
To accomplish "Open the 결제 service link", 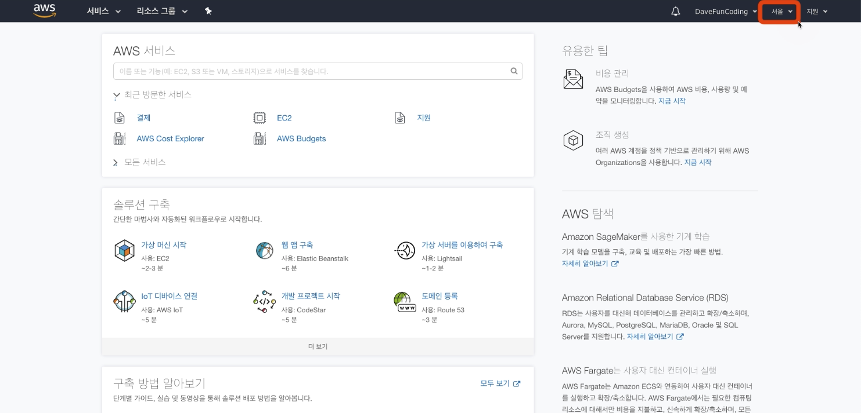I will point(143,118).
